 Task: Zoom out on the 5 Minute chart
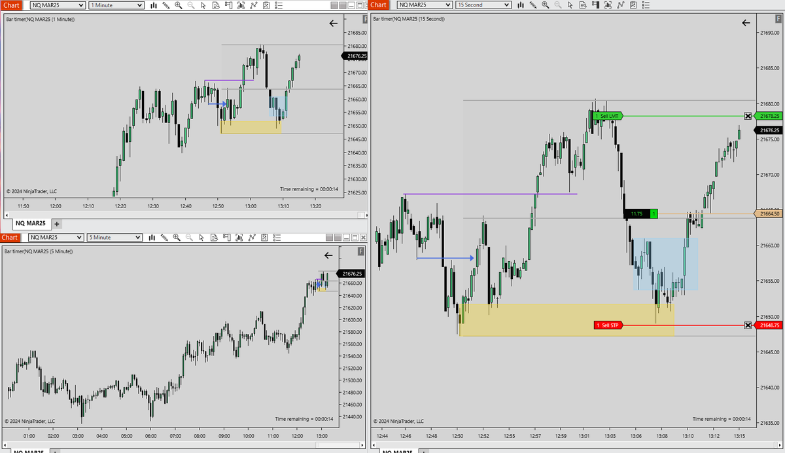pyautogui.click(x=189, y=237)
